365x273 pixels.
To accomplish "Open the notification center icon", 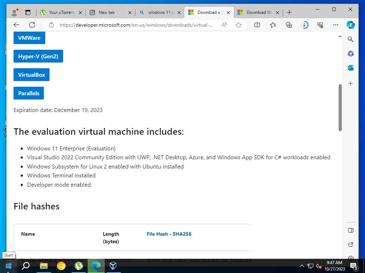I will tap(354, 266).
